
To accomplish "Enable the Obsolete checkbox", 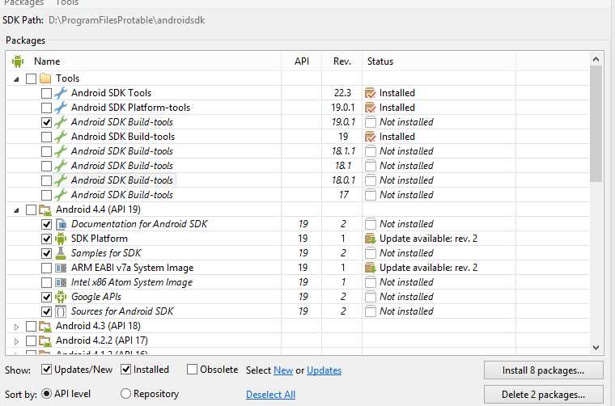I will 193,369.
